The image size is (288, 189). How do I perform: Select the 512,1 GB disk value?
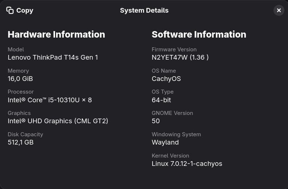[x=21, y=142]
